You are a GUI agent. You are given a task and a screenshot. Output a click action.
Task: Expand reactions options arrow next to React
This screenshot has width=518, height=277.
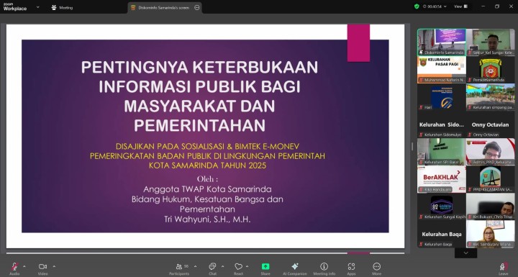(247, 266)
